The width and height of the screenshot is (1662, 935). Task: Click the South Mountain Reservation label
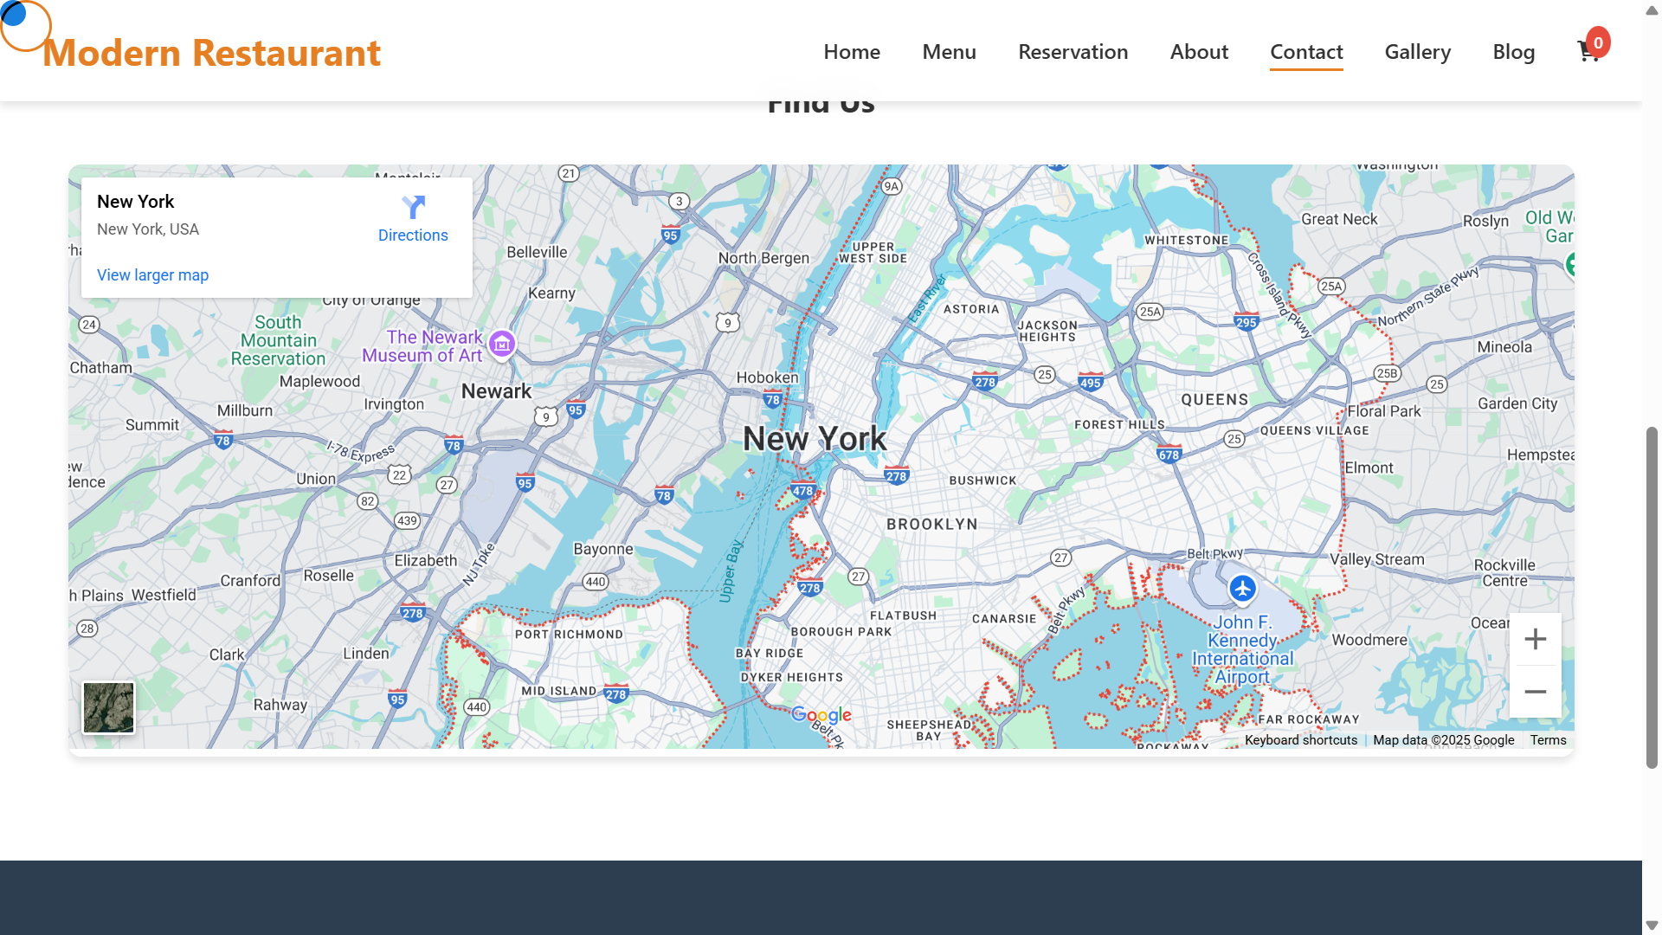[278, 340]
